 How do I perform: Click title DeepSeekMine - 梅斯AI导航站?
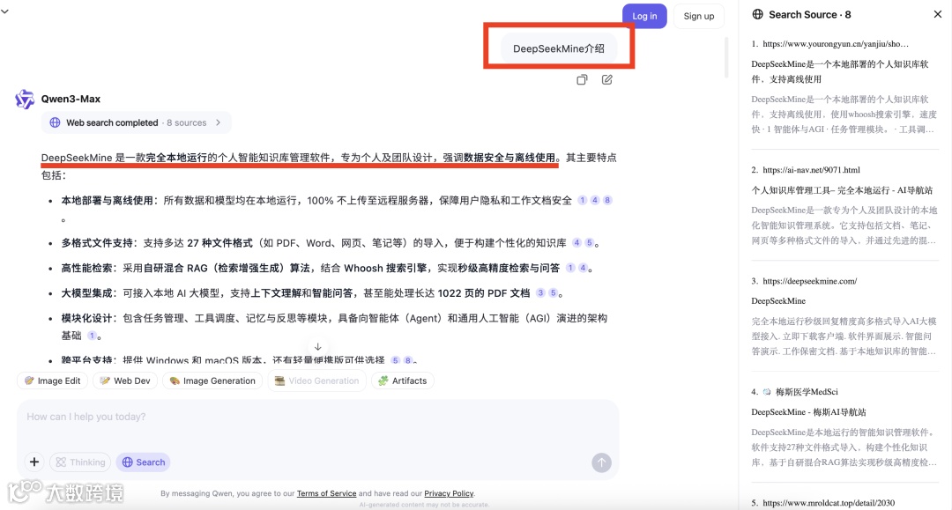tap(808, 412)
